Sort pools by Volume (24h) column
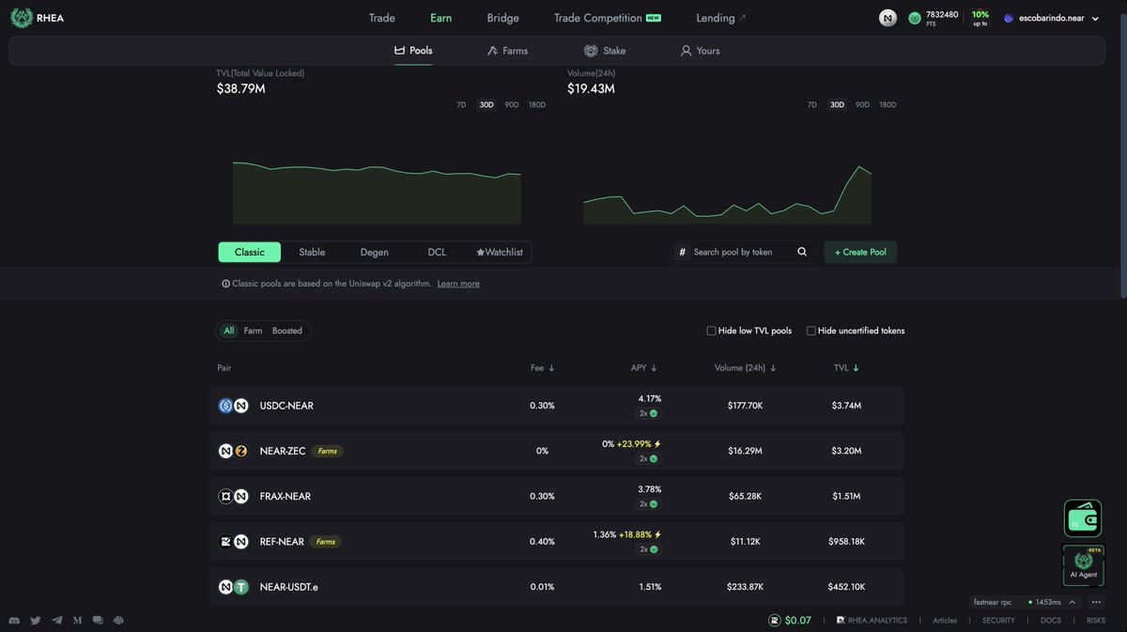 point(746,368)
